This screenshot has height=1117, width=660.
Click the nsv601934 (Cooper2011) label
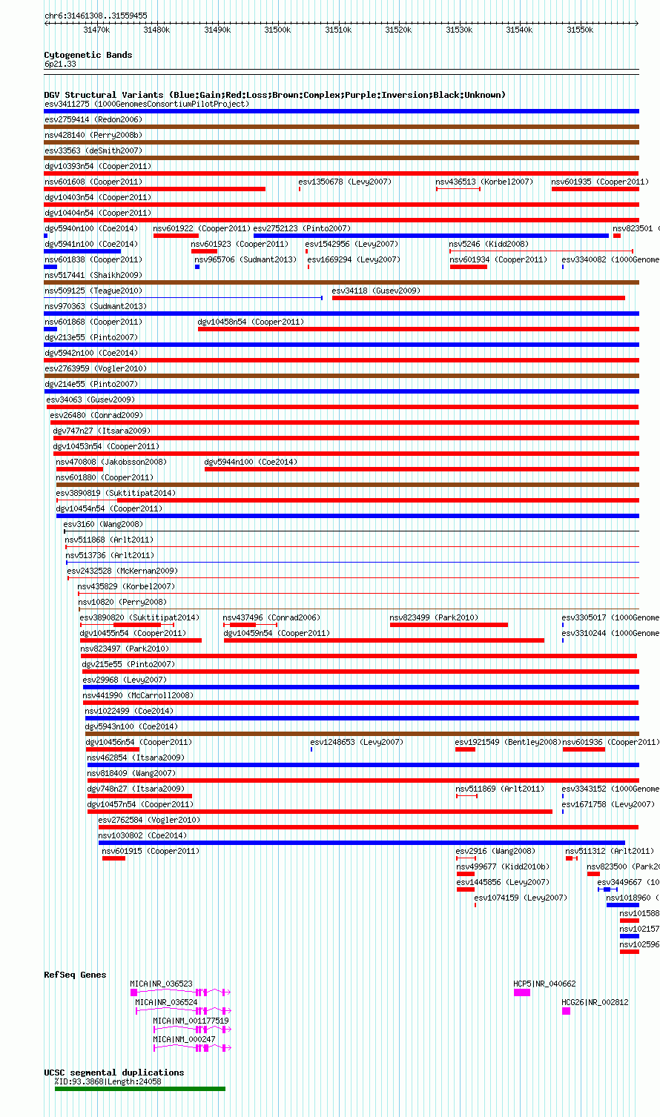point(499,259)
